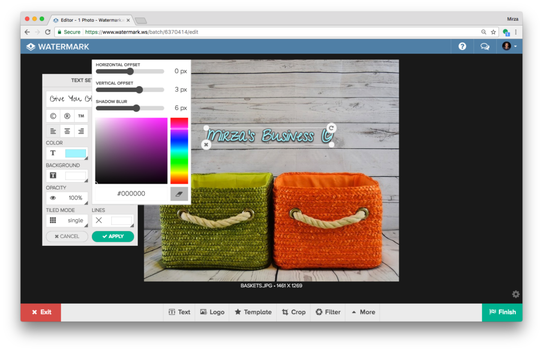Click the horizontal offset slider handle
The height and width of the screenshot is (351, 543).
pos(130,72)
